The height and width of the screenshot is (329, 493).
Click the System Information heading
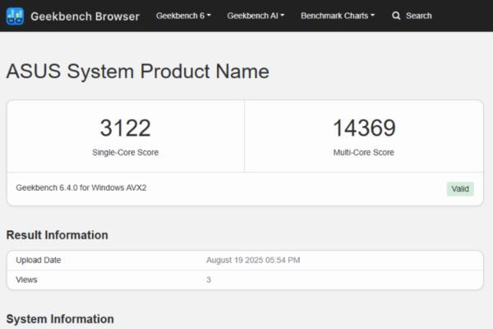[60, 319]
